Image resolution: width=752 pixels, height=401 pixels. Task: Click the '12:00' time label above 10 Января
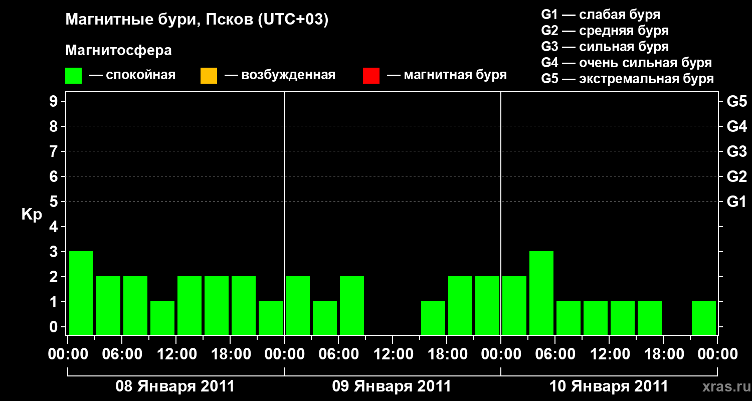coord(609,354)
